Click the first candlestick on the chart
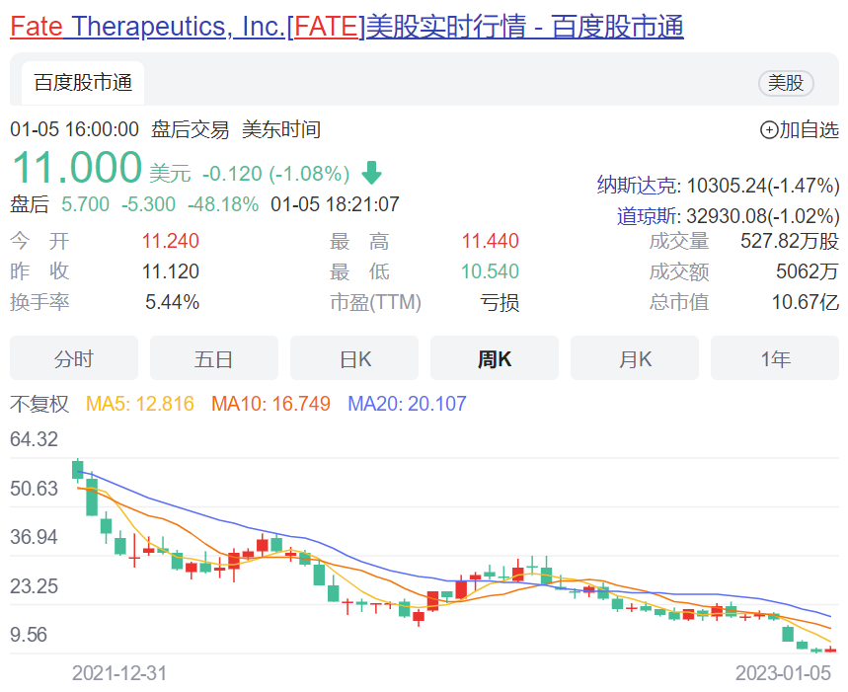 pyautogui.click(x=78, y=470)
